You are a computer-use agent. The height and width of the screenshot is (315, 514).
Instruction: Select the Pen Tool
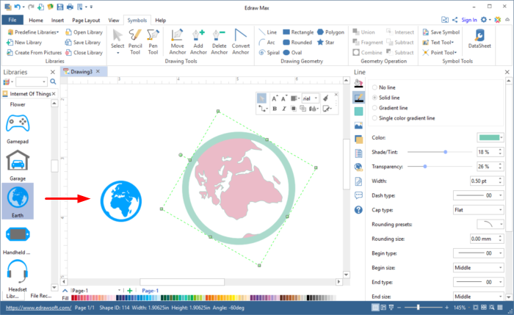pos(153,42)
